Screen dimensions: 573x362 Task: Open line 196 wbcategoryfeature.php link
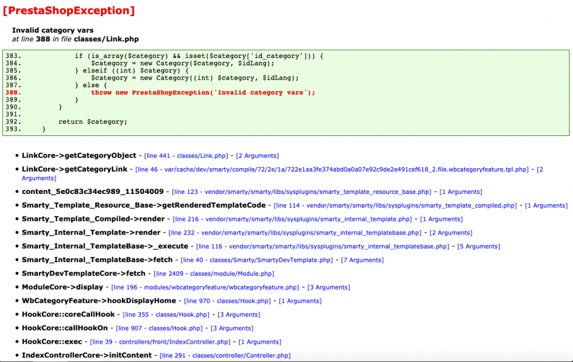[205, 287]
